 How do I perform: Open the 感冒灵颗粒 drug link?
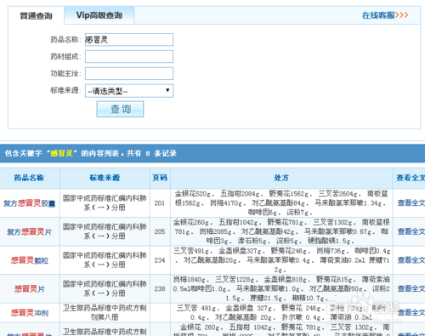pyautogui.click(x=30, y=260)
